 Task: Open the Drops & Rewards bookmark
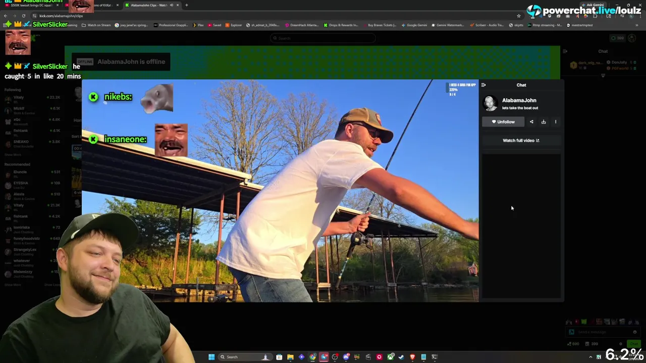[341, 25]
